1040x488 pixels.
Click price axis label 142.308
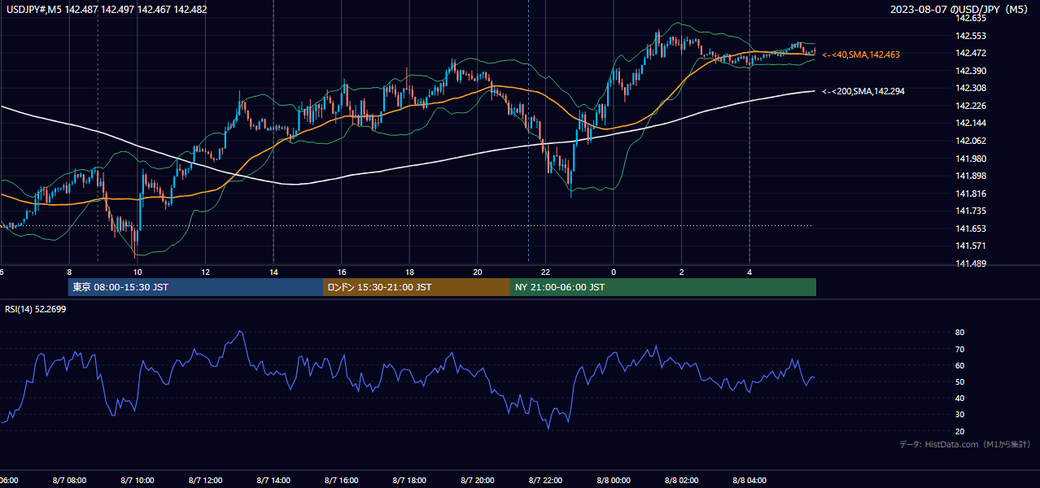point(969,88)
